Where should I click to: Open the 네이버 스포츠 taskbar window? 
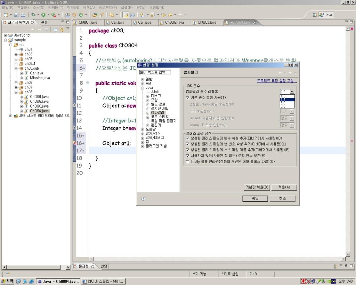[103, 282]
